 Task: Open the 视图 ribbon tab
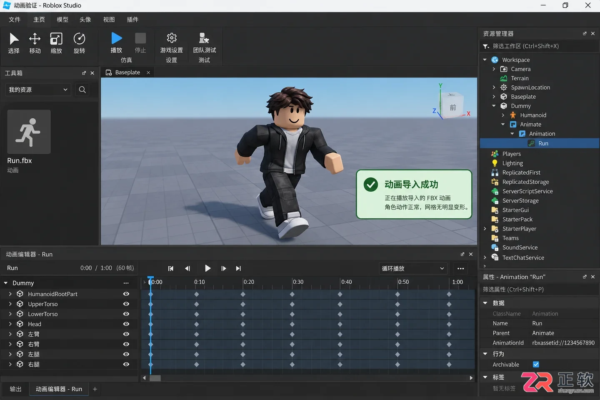109,20
